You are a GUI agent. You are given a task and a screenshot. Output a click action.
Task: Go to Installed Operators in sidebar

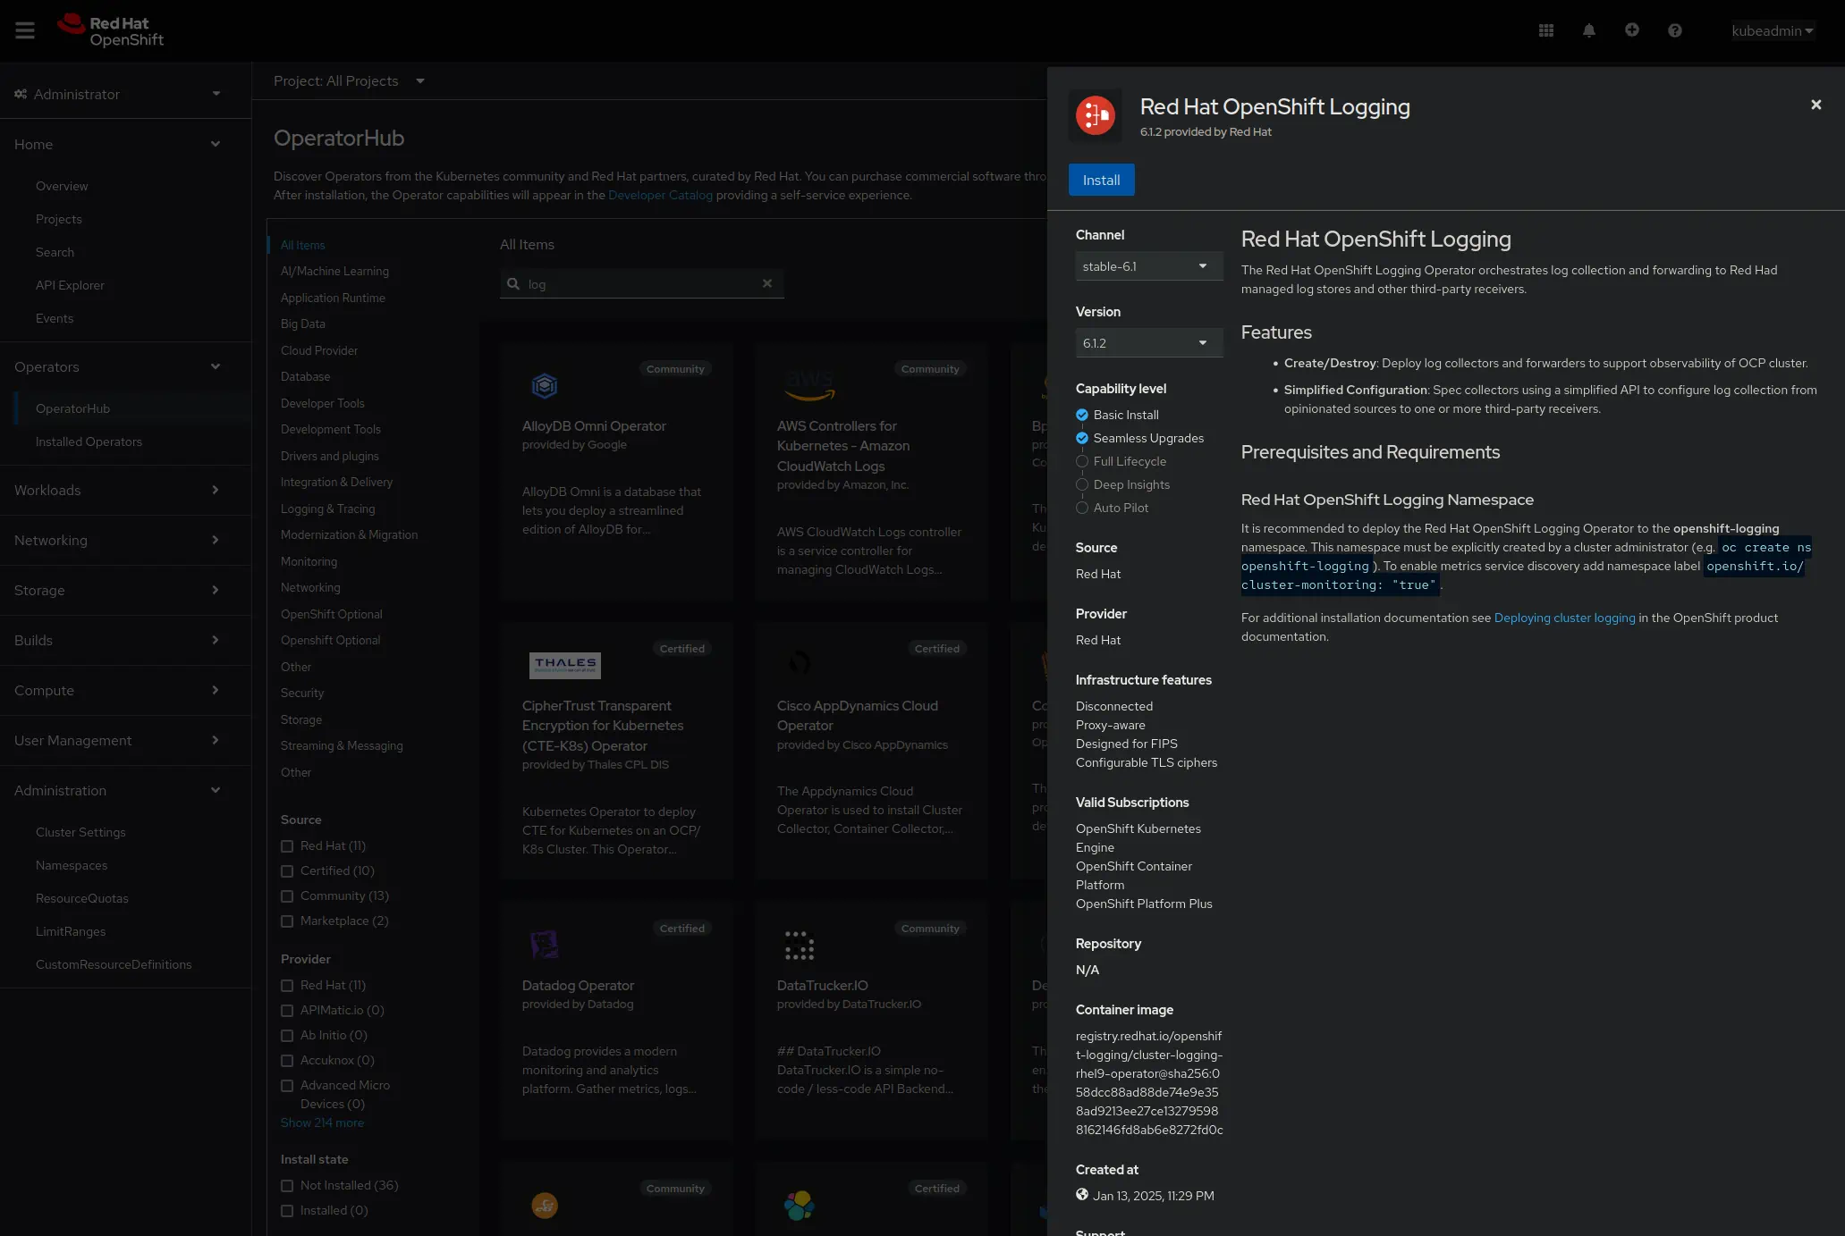pos(89,441)
